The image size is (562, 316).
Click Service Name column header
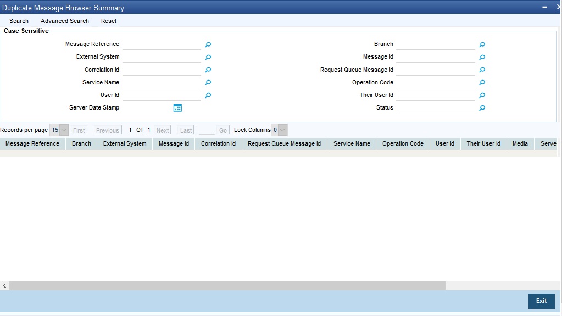click(x=352, y=143)
